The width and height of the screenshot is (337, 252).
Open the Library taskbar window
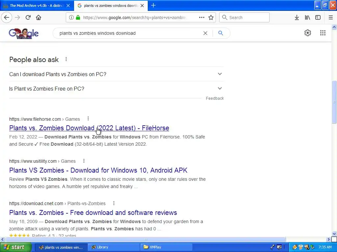click(114, 247)
